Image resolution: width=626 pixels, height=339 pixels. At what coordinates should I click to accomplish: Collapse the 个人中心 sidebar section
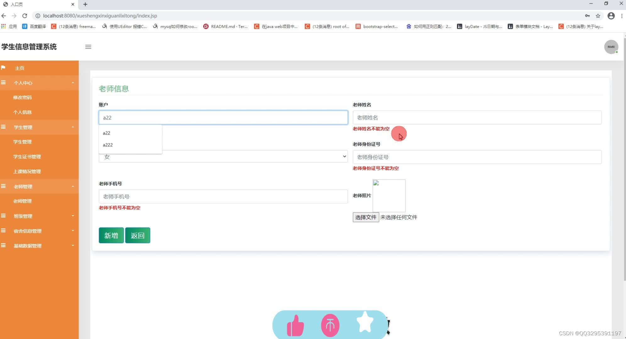pyautogui.click(x=39, y=83)
